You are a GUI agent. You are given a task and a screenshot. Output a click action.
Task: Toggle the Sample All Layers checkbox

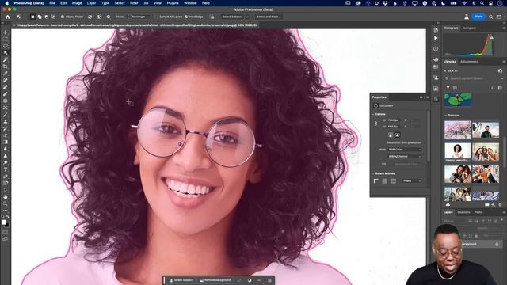click(157, 17)
